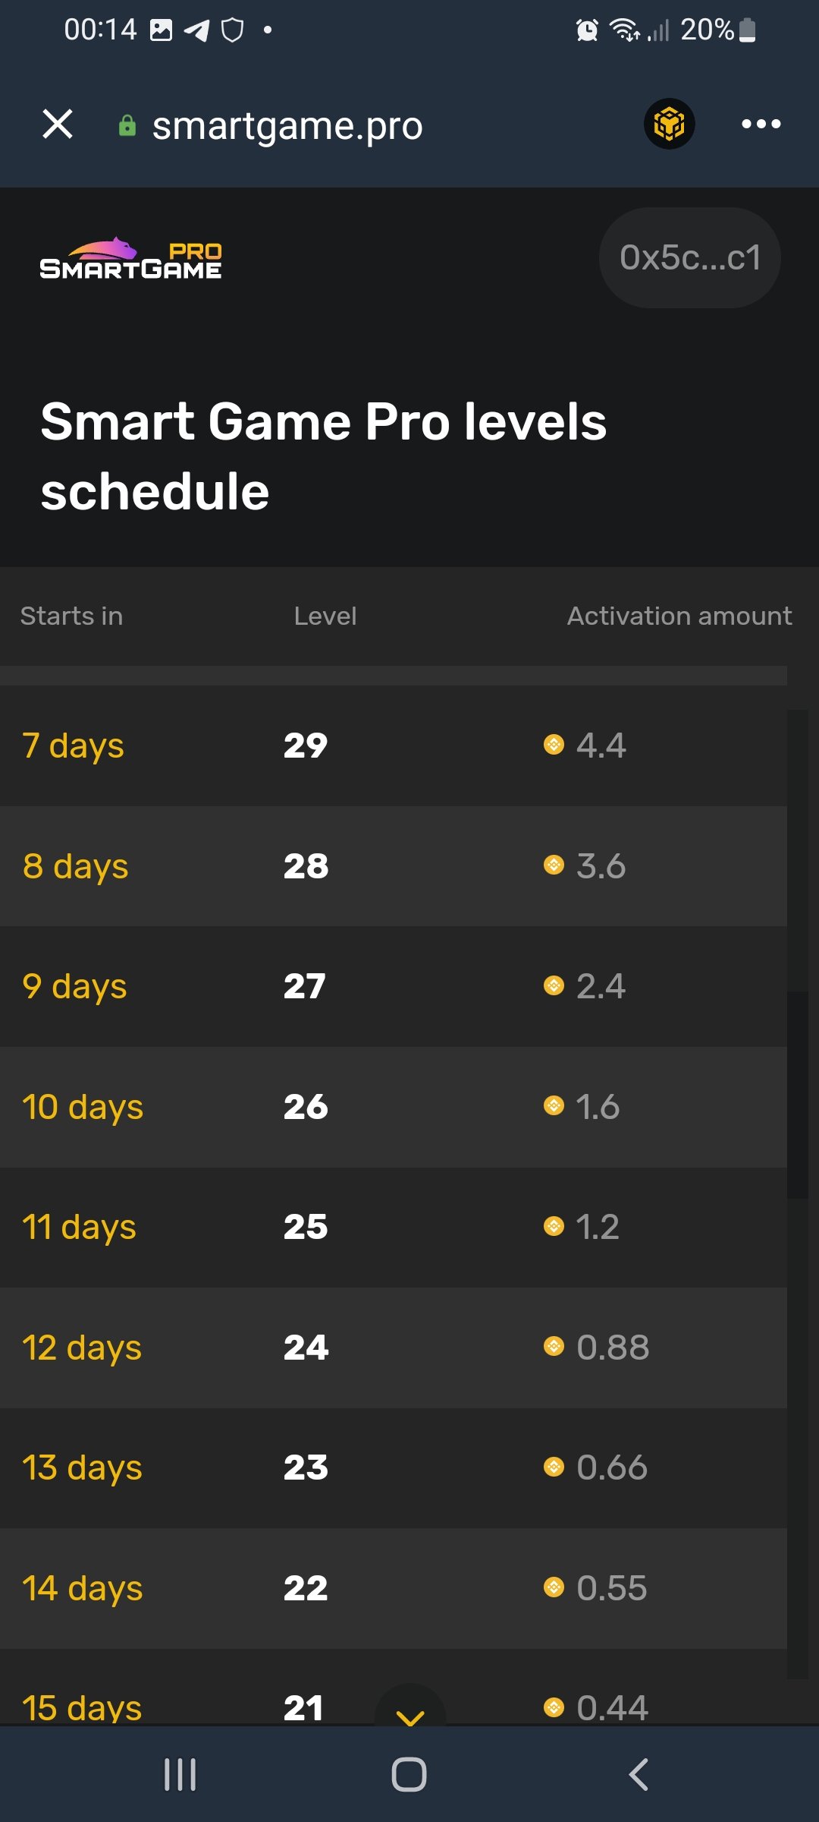Screen dimensions: 819x1822
Task: Select the 10 days countdown text
Action: tap(83, 1107)
